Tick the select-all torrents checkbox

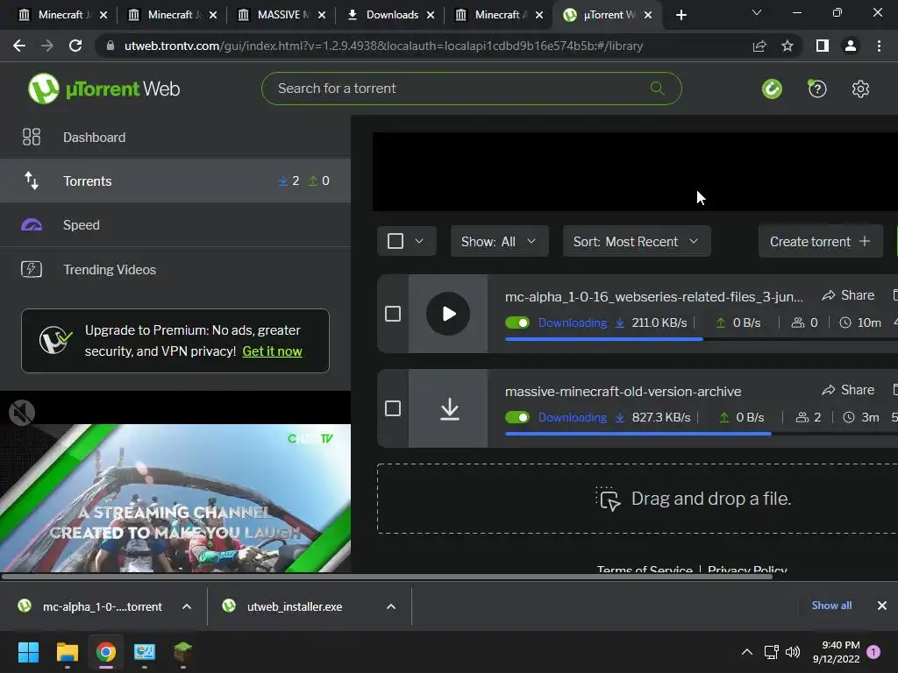(396, 241)
